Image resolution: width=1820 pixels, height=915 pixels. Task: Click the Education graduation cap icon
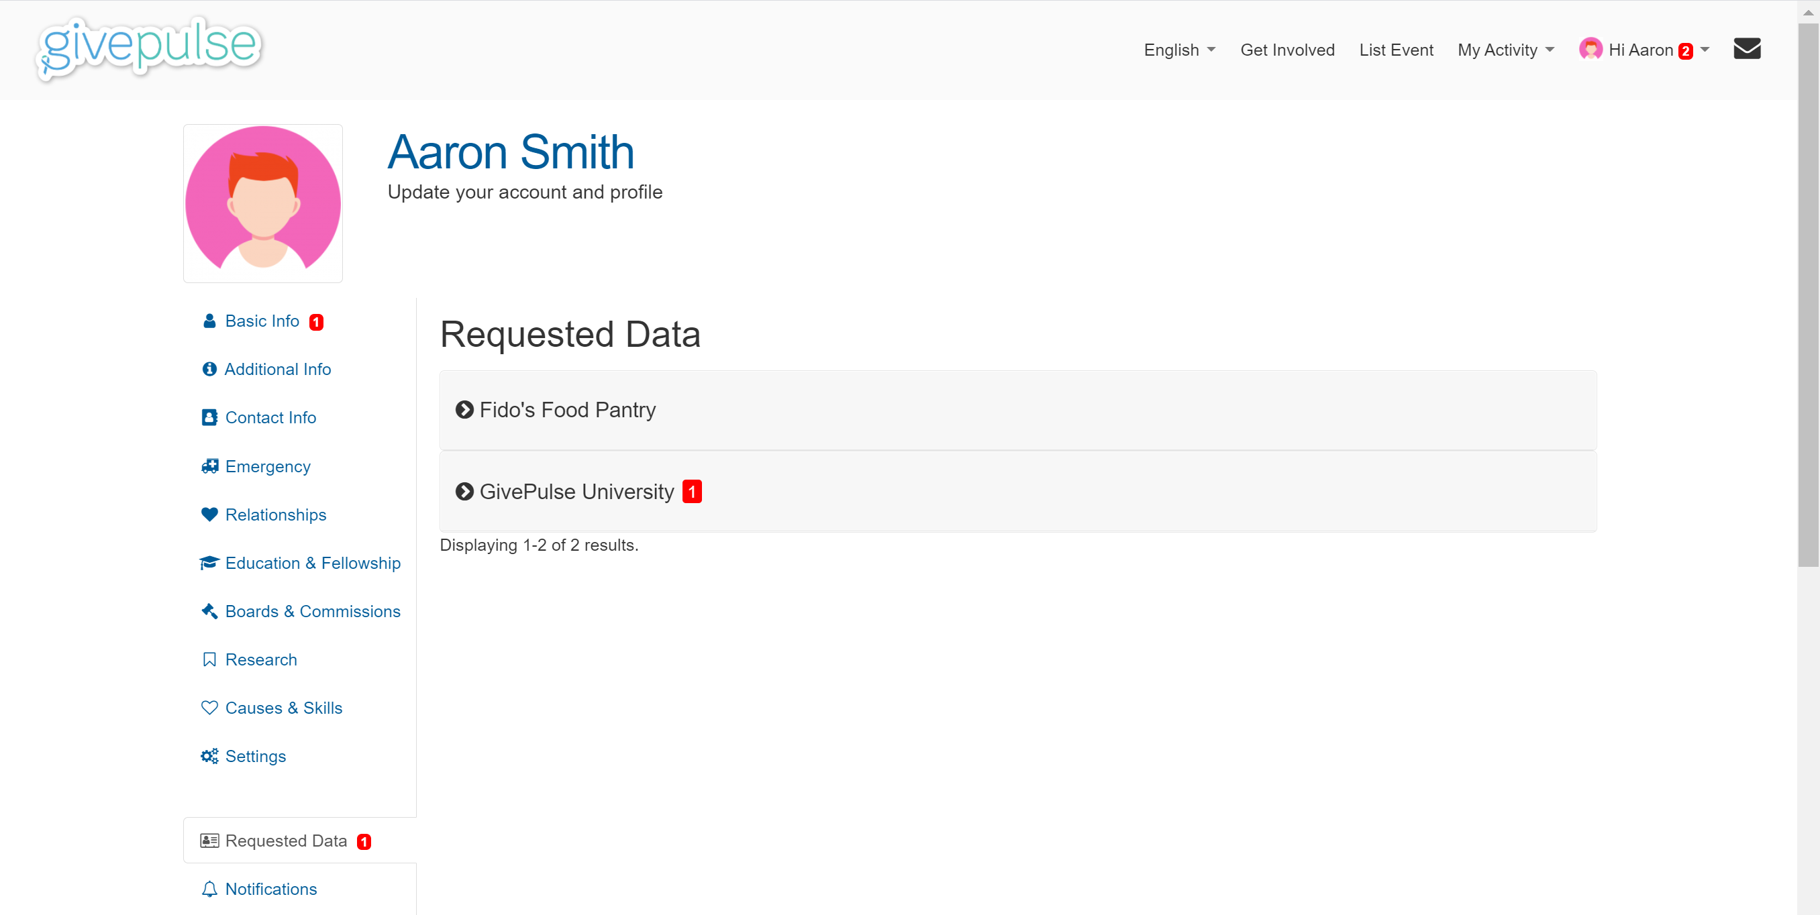click(x=209, y=563)
